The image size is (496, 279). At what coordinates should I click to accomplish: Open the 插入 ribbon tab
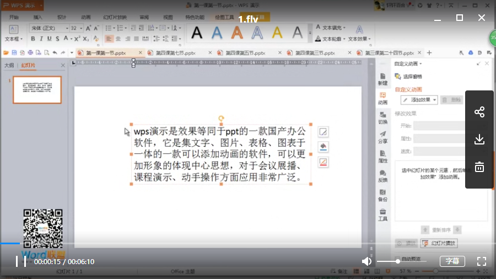(37, 17)
